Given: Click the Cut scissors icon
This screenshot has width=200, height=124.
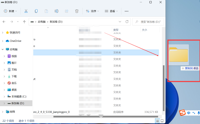Looking at the screenshot, I should (x=26, y=11).
